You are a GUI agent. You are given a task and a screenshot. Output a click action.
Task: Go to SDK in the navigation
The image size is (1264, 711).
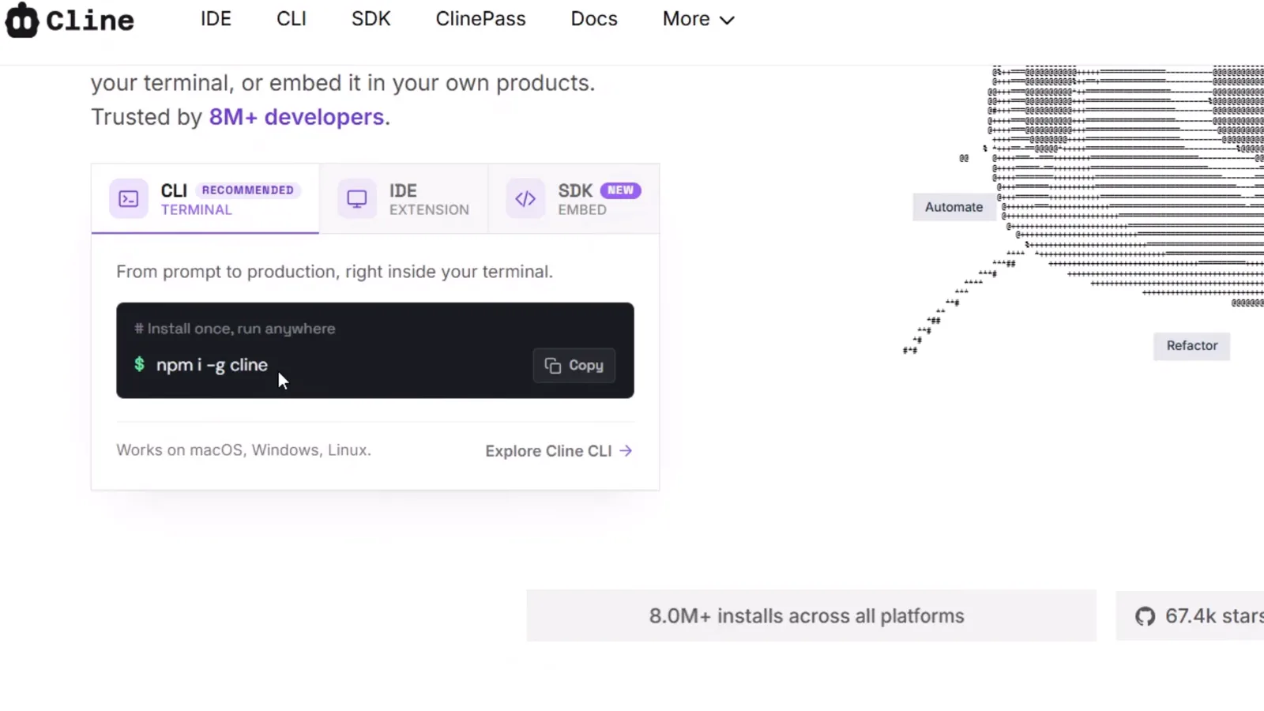click(x=371, y=19)
